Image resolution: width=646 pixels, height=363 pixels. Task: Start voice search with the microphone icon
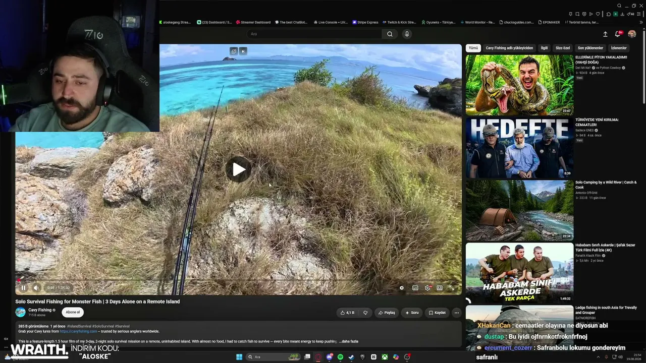click(x=407, y=34)
